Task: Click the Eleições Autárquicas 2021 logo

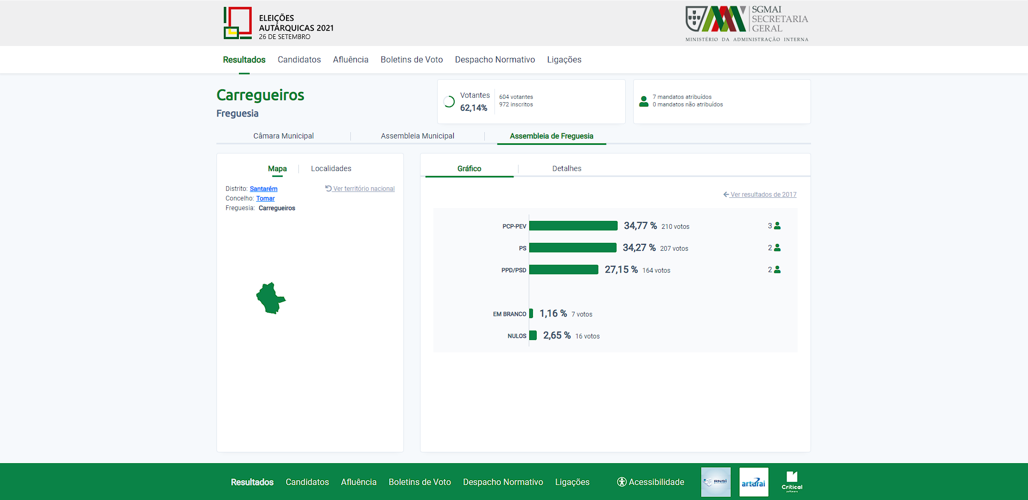Action: [x=278, y=24]
